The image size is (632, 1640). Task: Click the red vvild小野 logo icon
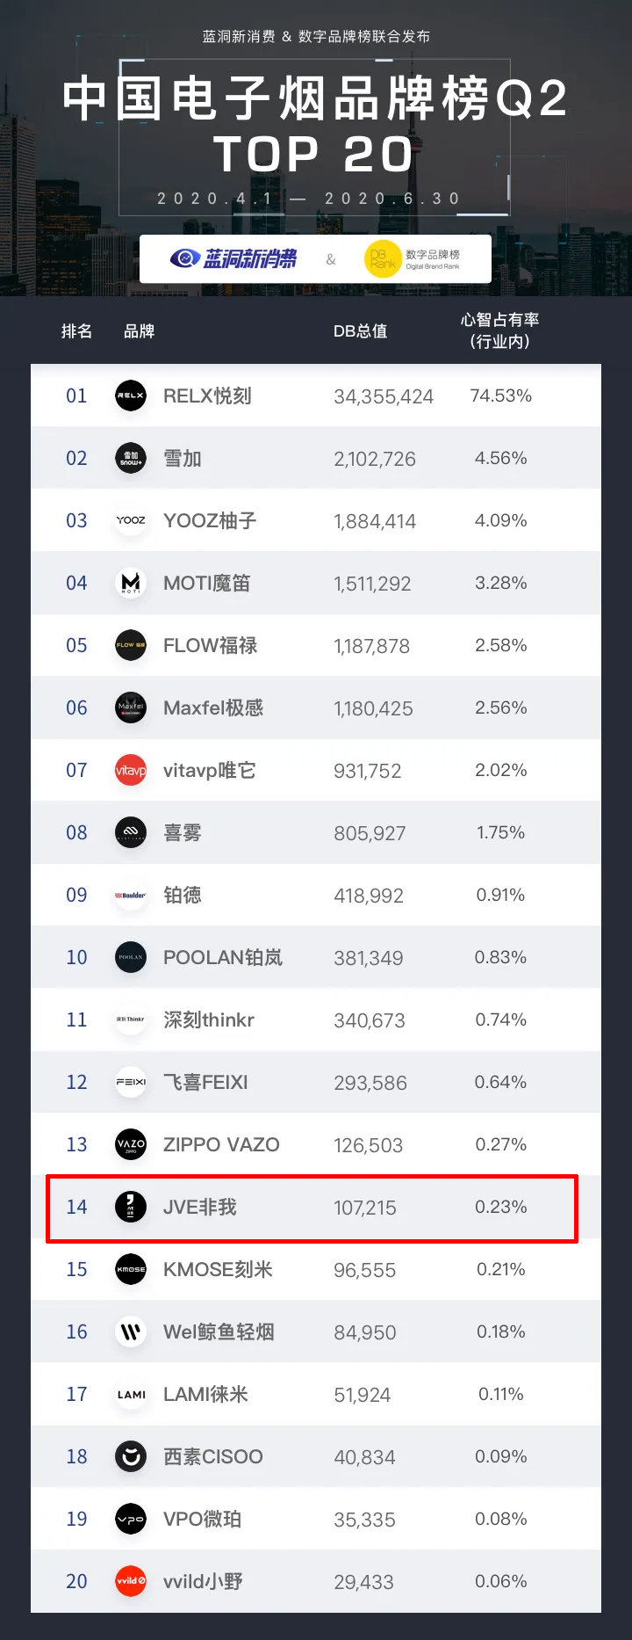pos(131,1581)
